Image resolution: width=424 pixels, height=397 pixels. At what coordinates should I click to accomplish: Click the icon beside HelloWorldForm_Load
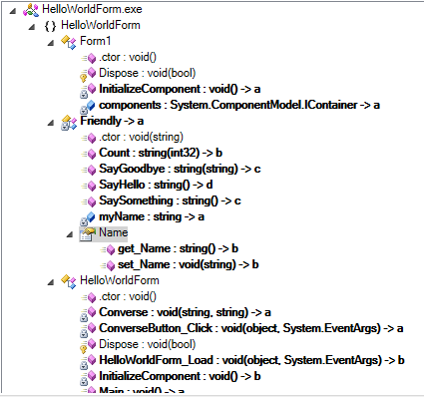pyautogui.click(x=88, y=361)
